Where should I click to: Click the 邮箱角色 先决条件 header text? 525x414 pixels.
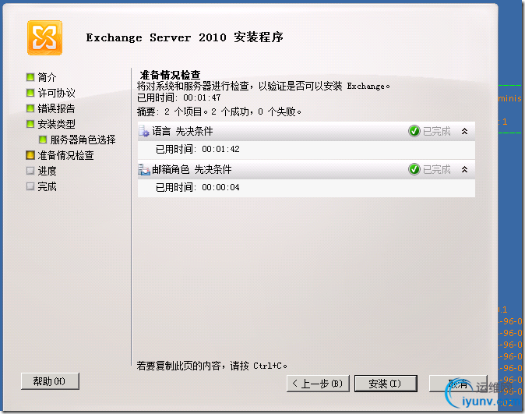coord(192,170)
